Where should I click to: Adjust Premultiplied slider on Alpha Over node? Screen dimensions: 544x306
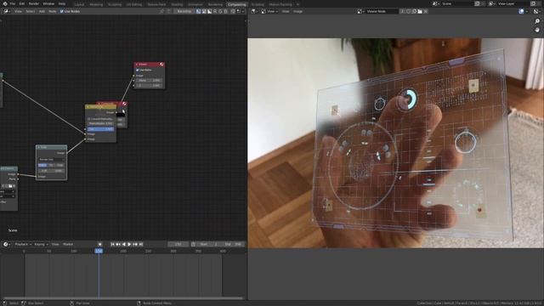pyautogui.click(x=100, y=123)
